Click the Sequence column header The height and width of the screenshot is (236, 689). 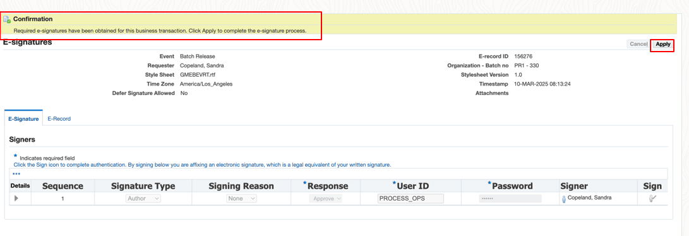pos(63,186)
